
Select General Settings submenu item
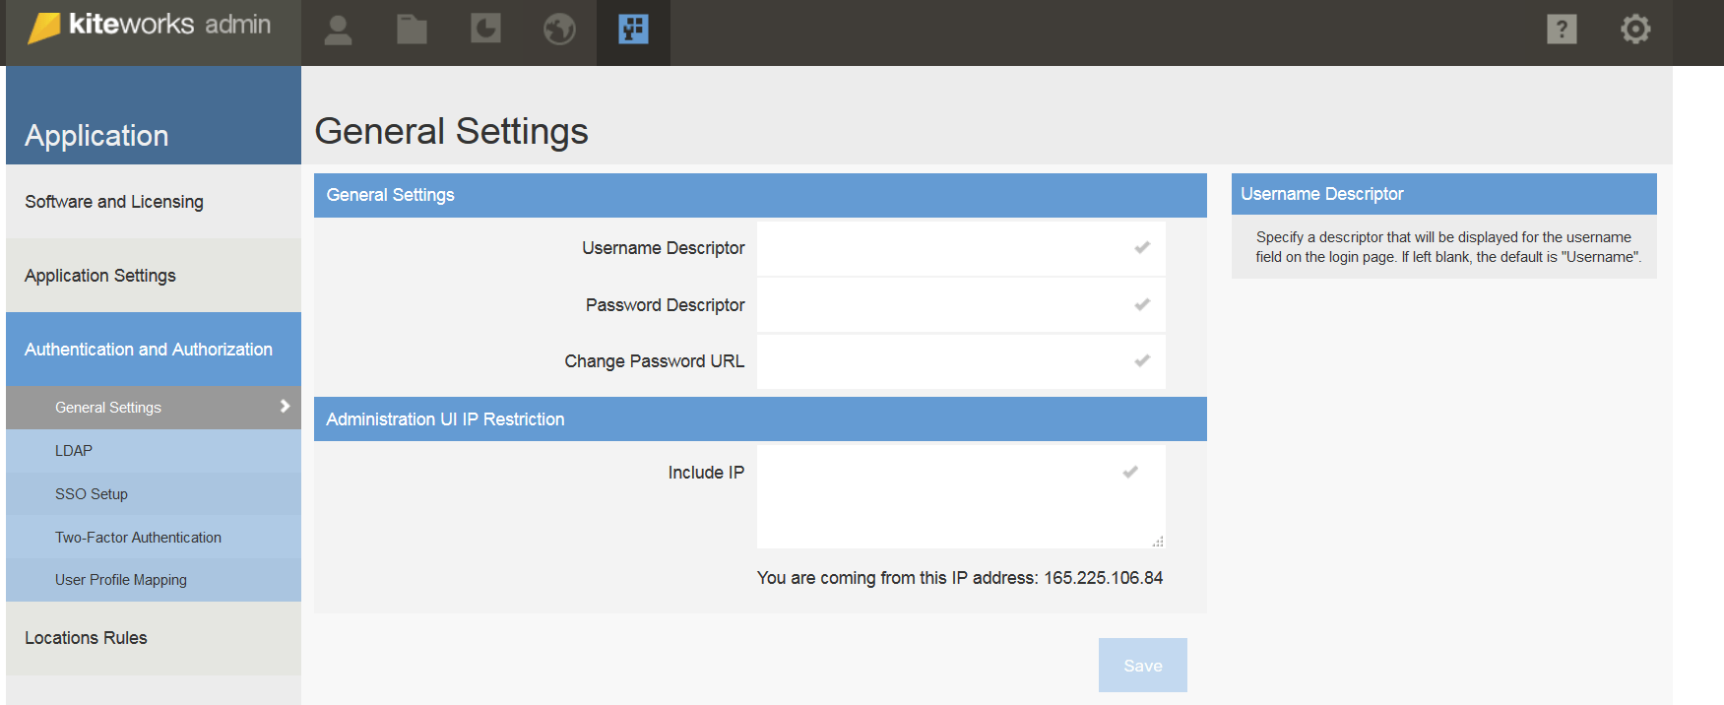154,408
